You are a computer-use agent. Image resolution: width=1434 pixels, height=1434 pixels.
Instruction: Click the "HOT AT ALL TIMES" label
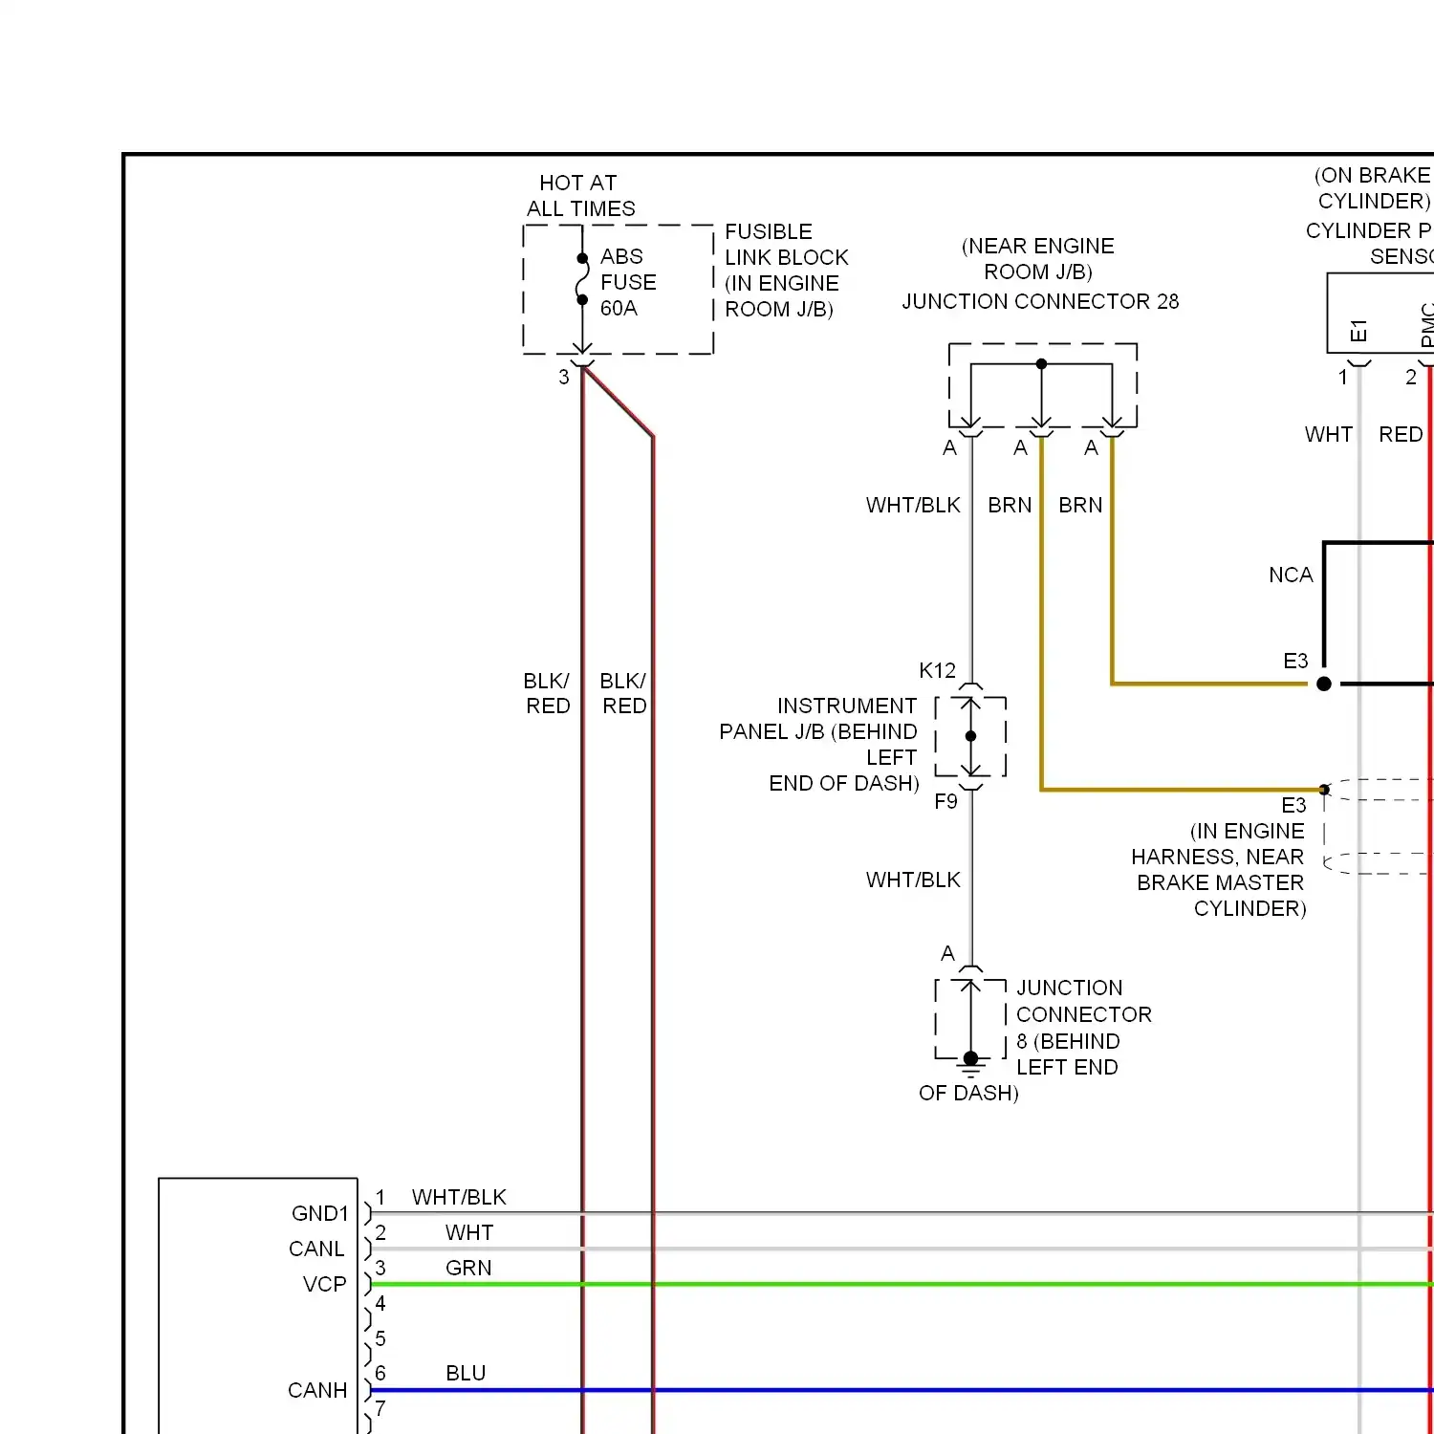point(580,196)
